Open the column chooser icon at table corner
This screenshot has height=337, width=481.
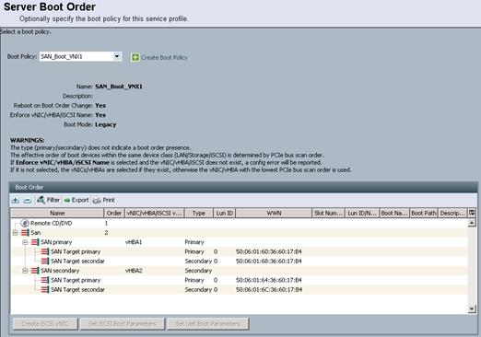(472, 213)
